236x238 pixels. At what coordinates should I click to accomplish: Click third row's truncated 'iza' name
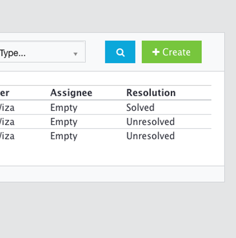7,136
